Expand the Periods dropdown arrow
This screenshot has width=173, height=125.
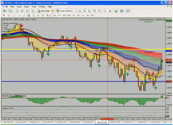(x=124, y=11)
